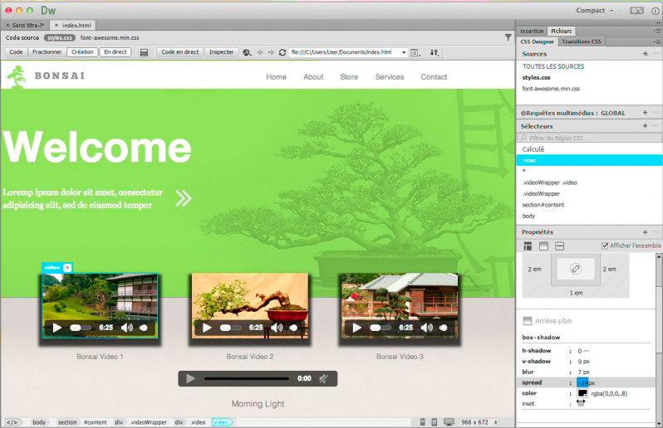Switch to Fractionner split view

[47, 52]
